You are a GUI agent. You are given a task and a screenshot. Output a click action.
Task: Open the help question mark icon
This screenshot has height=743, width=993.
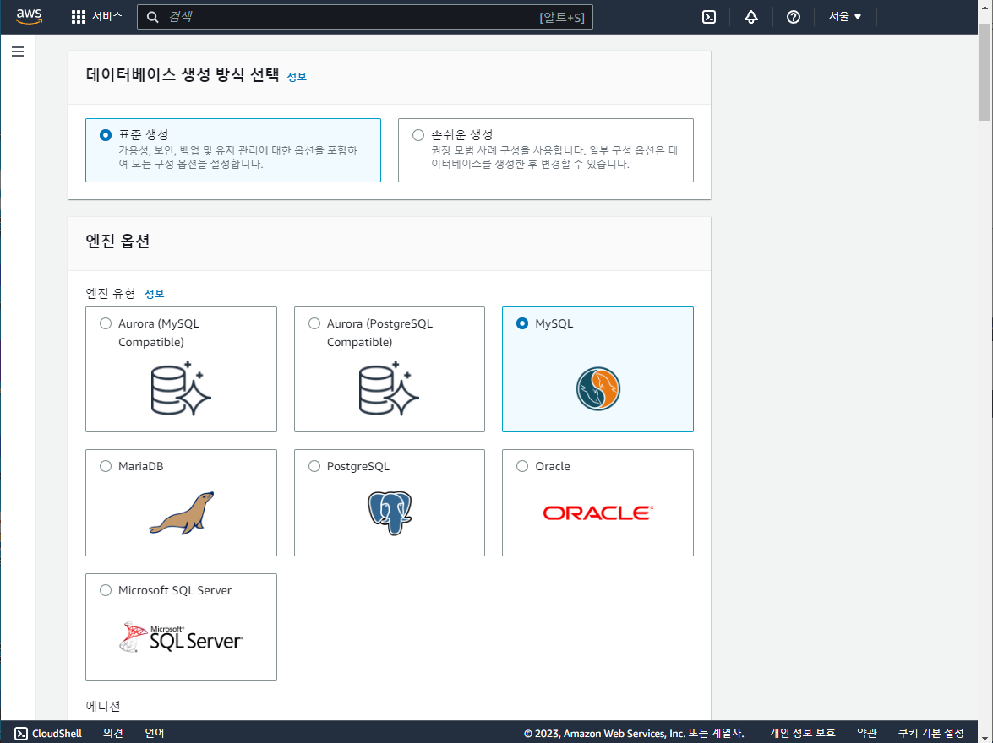pos(794,17)
